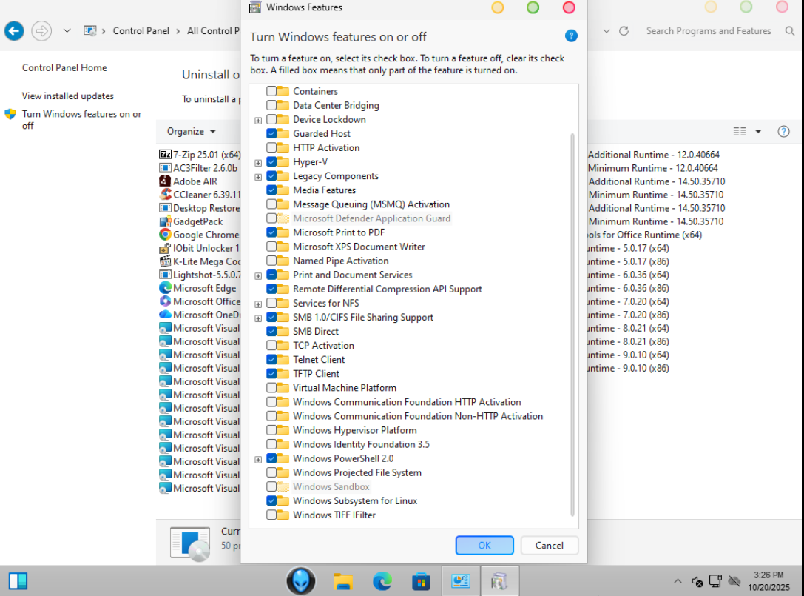Open the alien head app on the taskbar
The image size is (804, 596).
pos(301,581)
